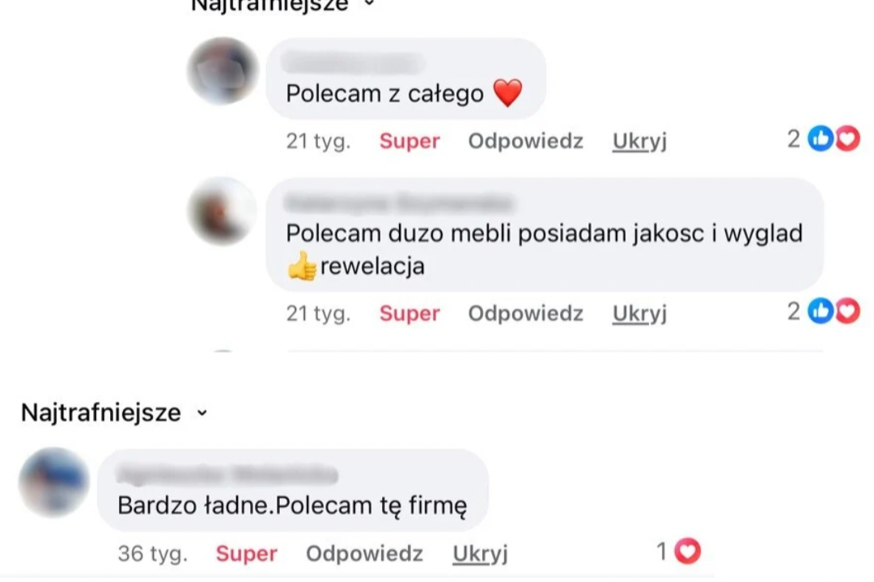Click the blue like reaction on the 'rewelacja' comment
Screen dimensions: 874x582
[821, 310]
